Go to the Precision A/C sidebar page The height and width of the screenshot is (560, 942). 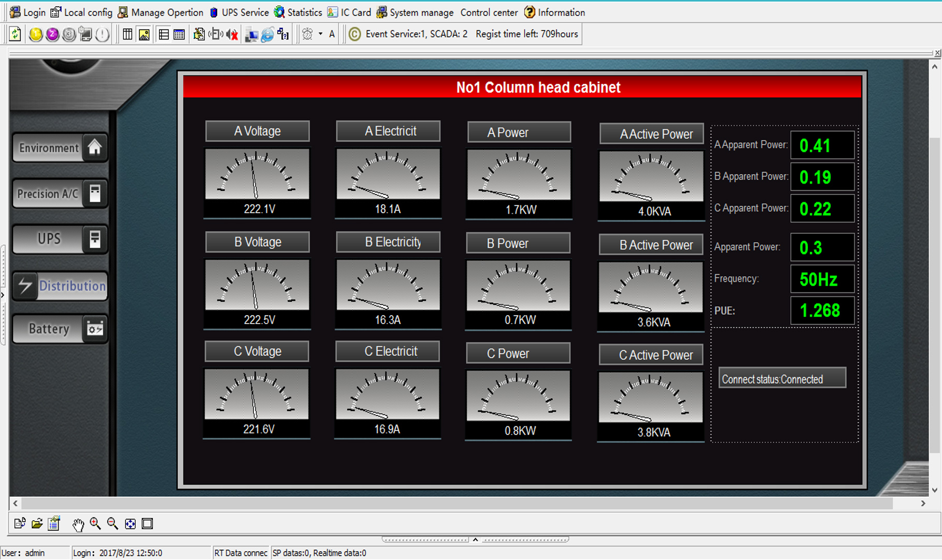pyautogui.click(x=60, y=193)
